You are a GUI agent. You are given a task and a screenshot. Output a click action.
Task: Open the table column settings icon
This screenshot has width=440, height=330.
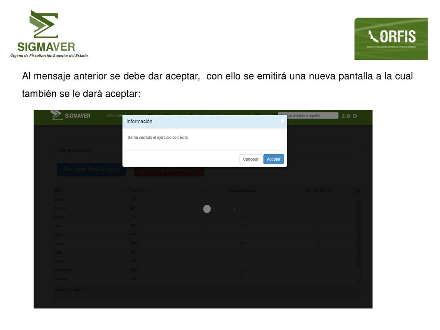point(358,191)
